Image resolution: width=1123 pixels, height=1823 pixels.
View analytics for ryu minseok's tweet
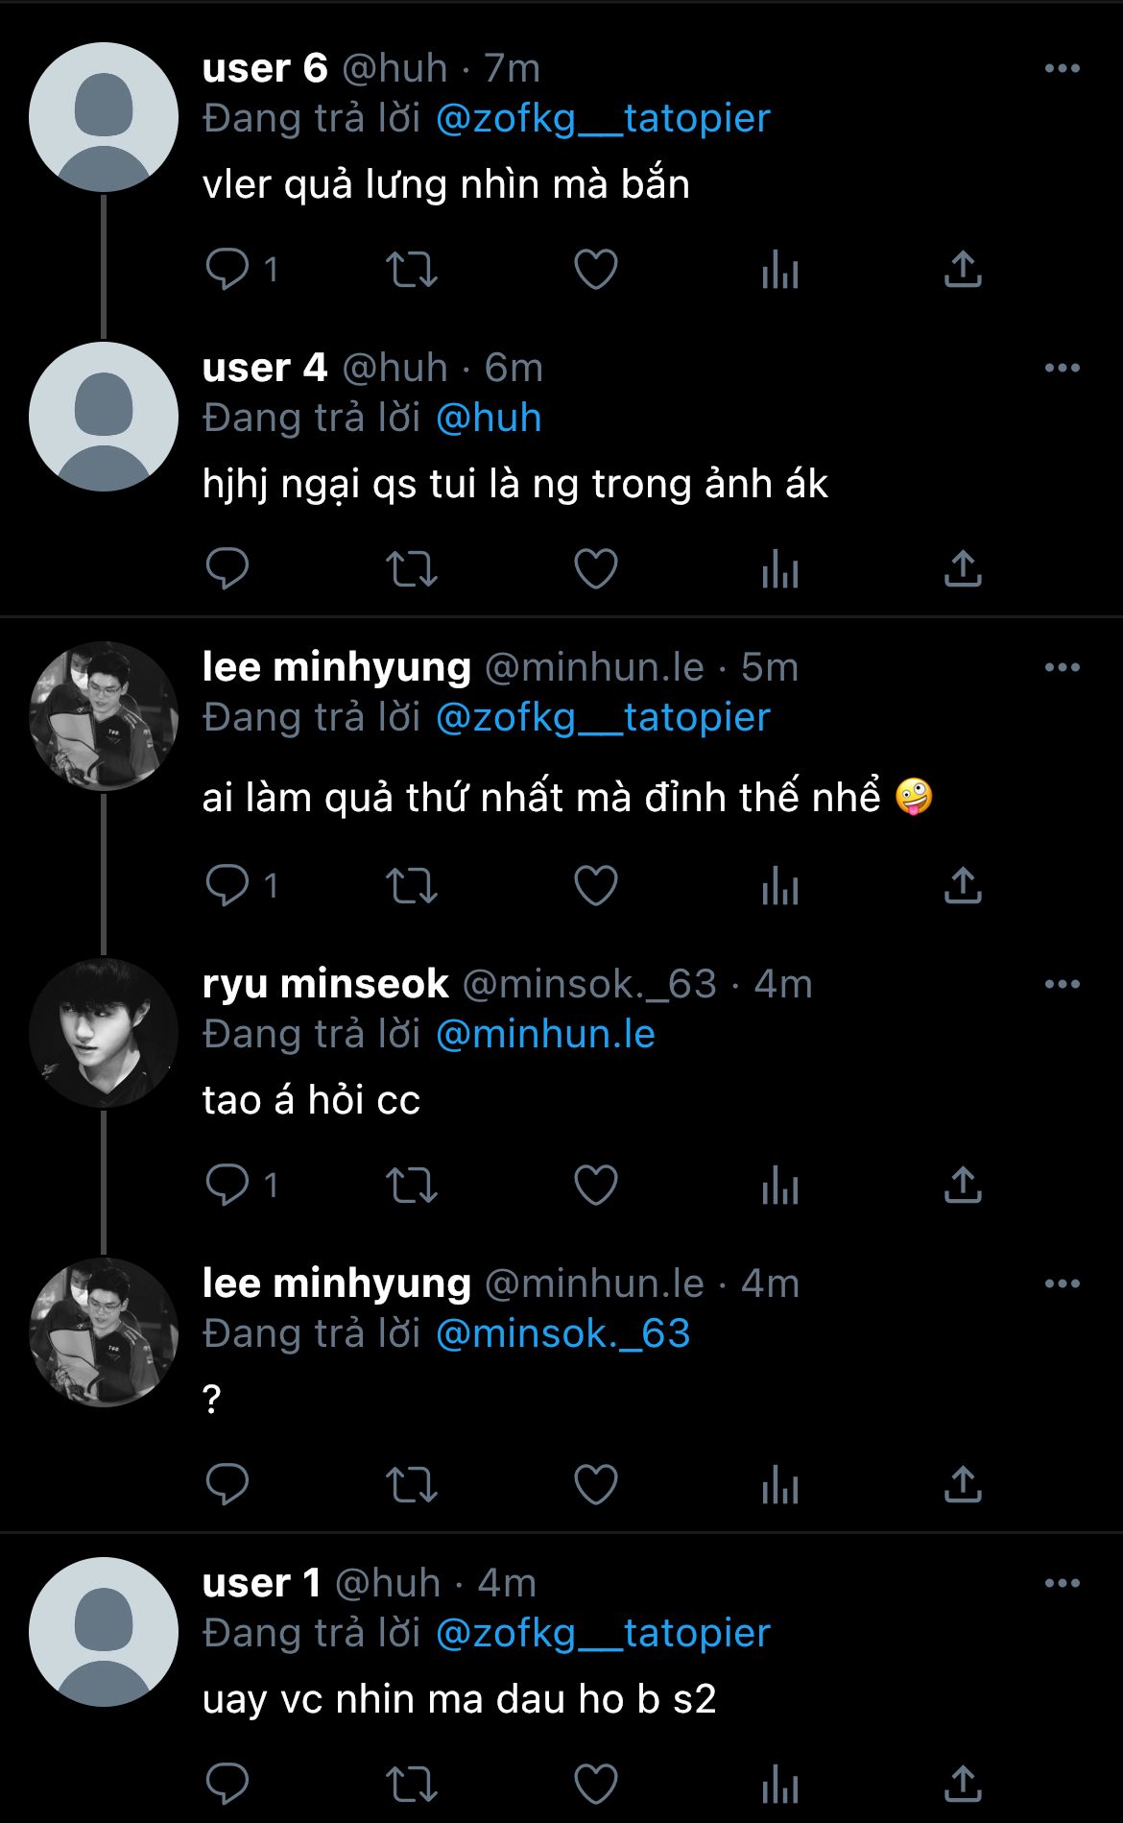(779, 1187)
